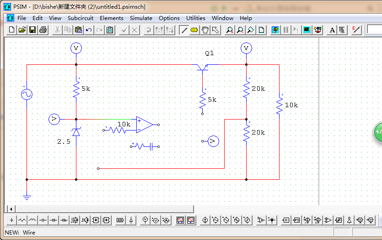Click the text tool 'A' icon
Screen dimensions: 382x240
point(332,30)
